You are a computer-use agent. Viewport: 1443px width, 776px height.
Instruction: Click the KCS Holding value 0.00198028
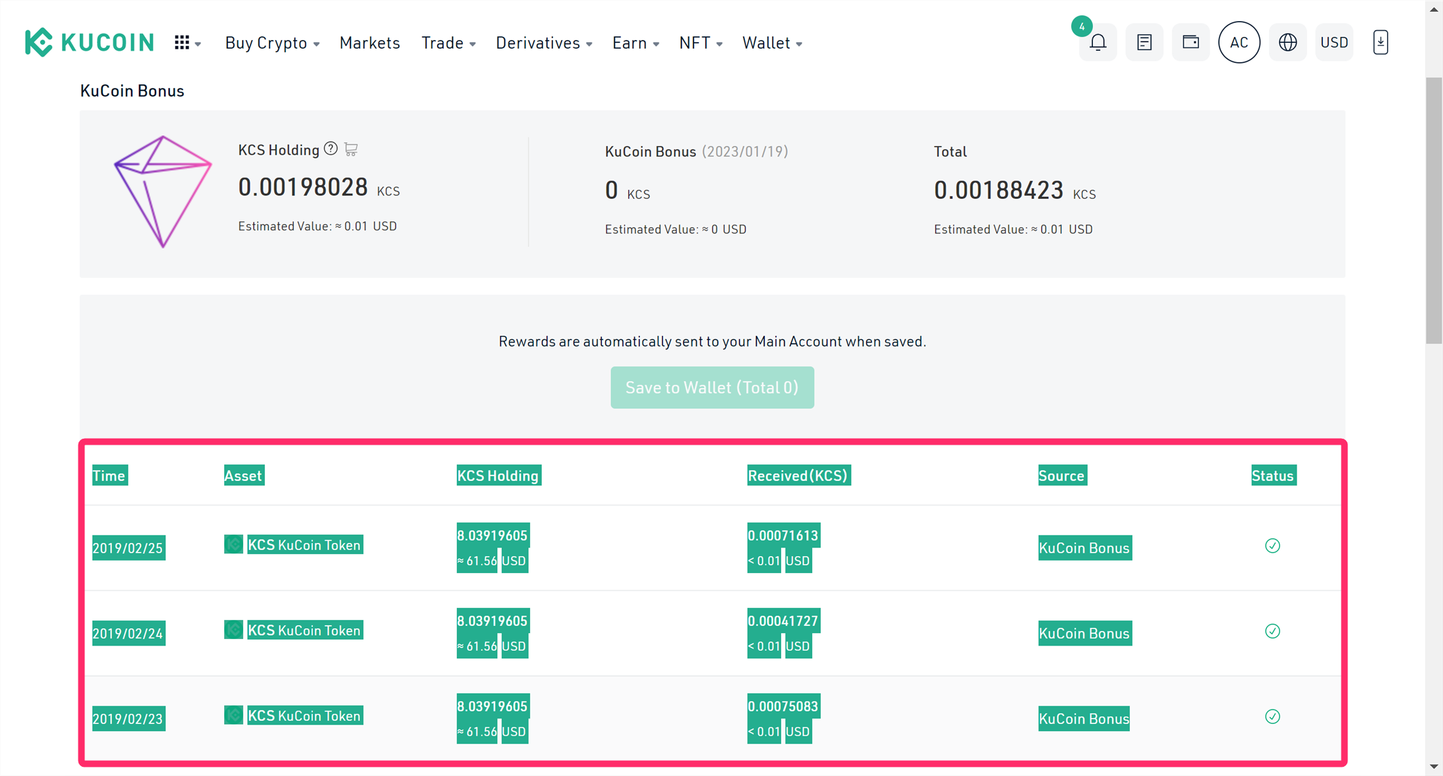303,187
